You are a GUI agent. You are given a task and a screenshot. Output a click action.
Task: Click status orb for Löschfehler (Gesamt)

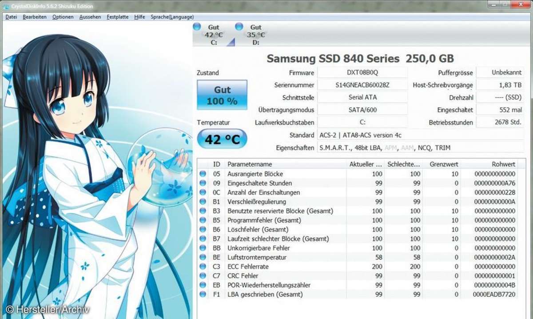tap(203, 230)
